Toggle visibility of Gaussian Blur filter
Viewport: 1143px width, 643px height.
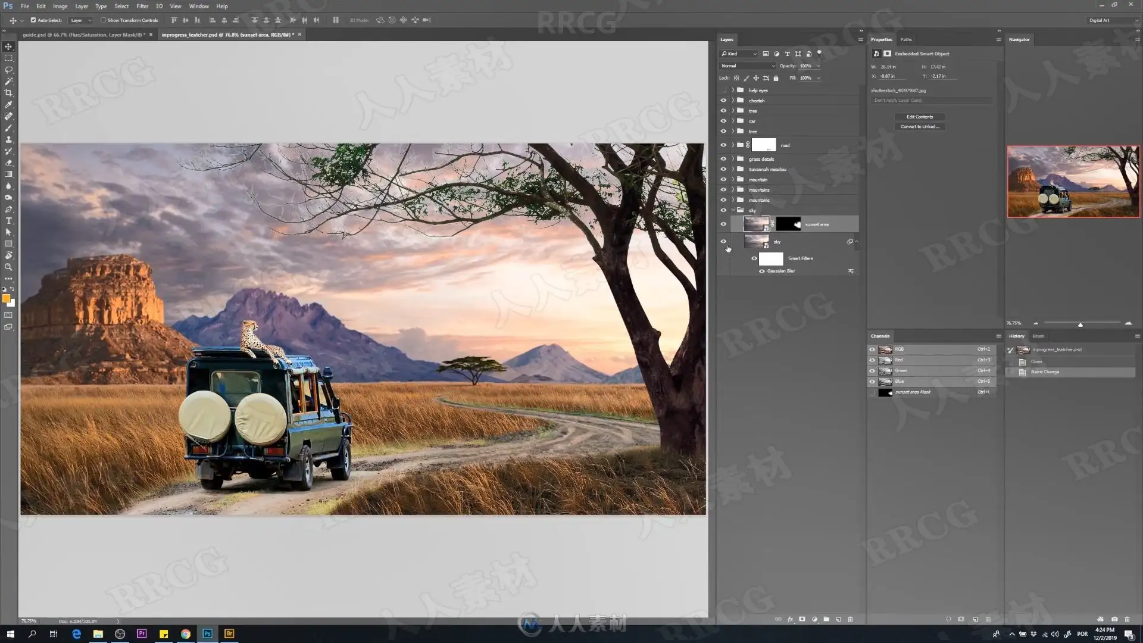point(761,271)
